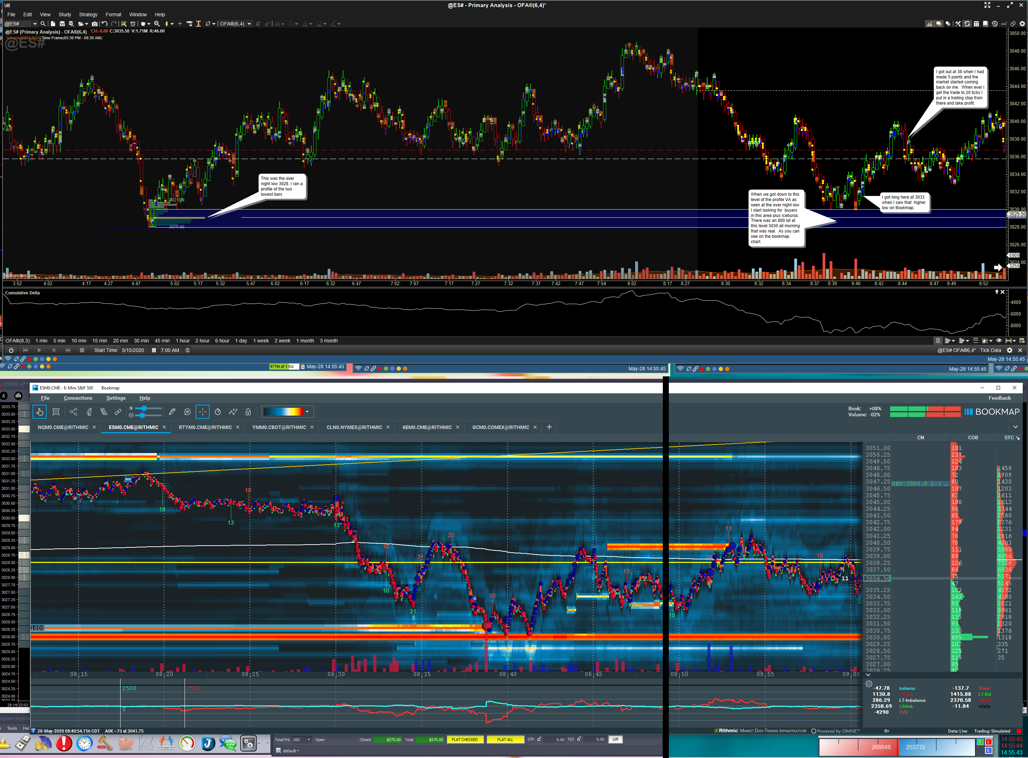Open the USD currency dropdown

pos(308,740)
